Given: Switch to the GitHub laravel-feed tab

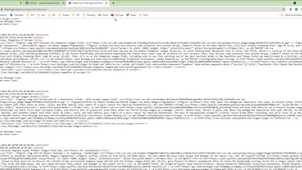Looking at the screenshot, I should [45, 3].
